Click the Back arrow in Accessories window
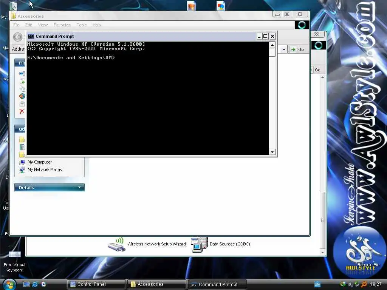 17,37
